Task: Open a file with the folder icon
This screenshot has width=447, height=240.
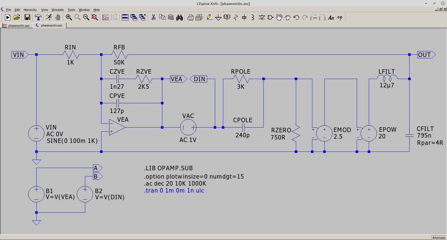Action: coord(17,17)
